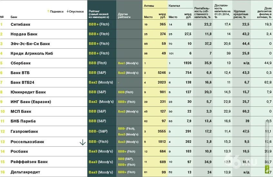Select the Сбербанк bank name
The height and width of the screenshot is (177, 273).
21,63
